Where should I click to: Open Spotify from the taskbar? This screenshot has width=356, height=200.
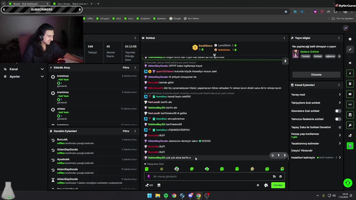pyautogui.click(x=166, y=196)
